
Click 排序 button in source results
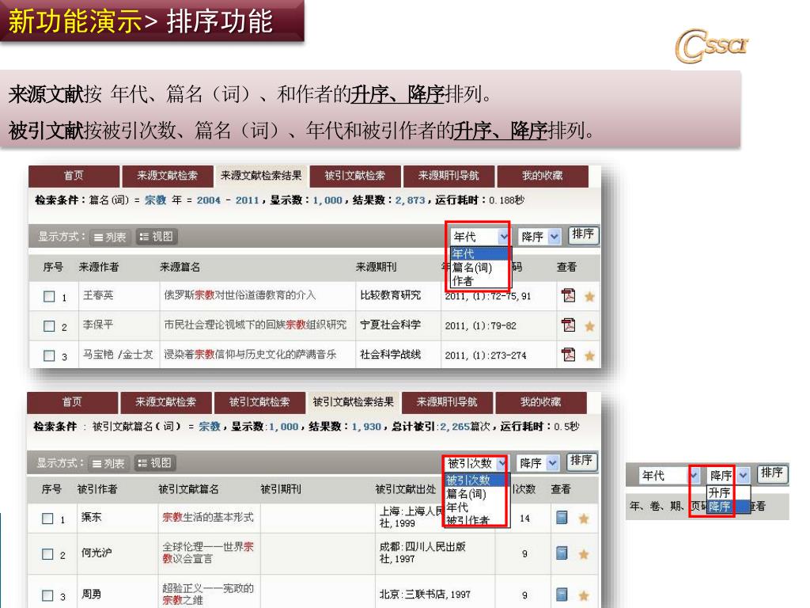pos(583,236)
